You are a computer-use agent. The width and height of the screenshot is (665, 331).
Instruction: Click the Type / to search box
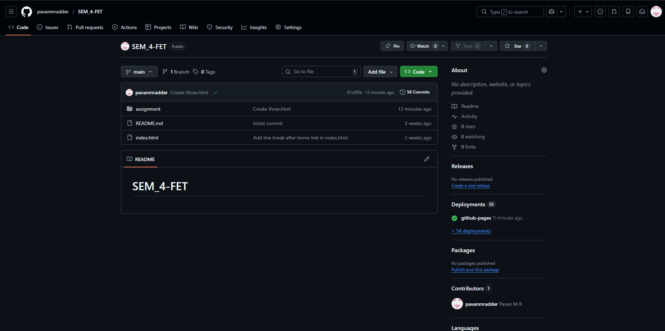point(510,12)
